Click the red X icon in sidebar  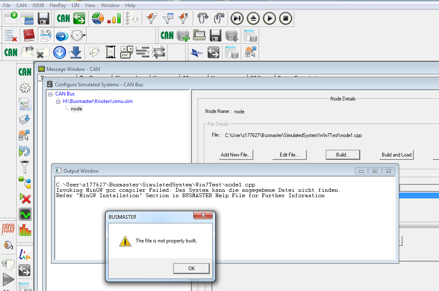(25, 198)
